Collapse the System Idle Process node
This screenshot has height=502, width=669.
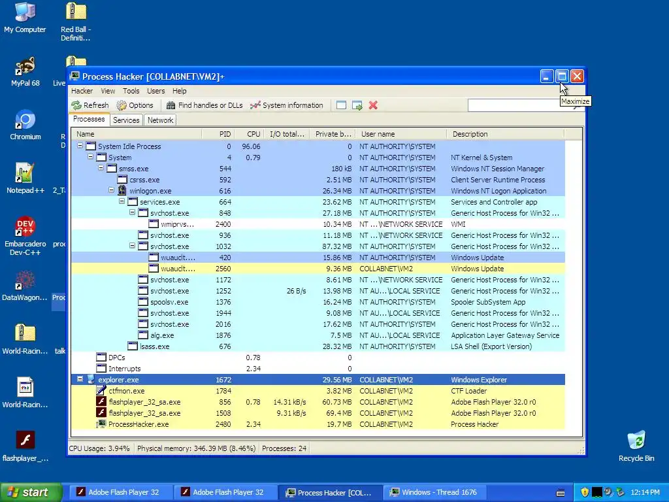coord(80,146)
